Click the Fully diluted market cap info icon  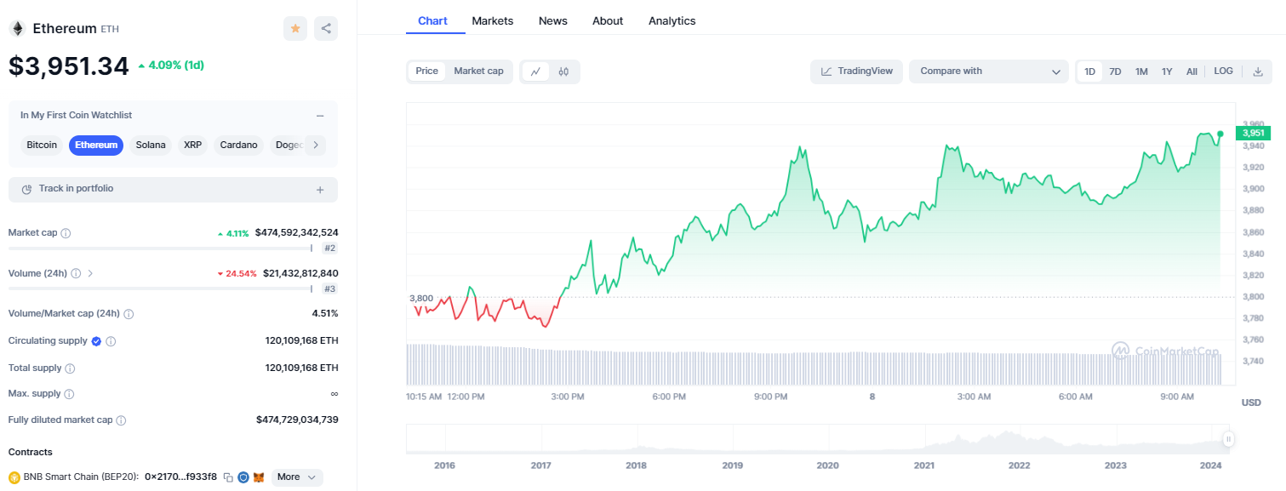[121, 420]
